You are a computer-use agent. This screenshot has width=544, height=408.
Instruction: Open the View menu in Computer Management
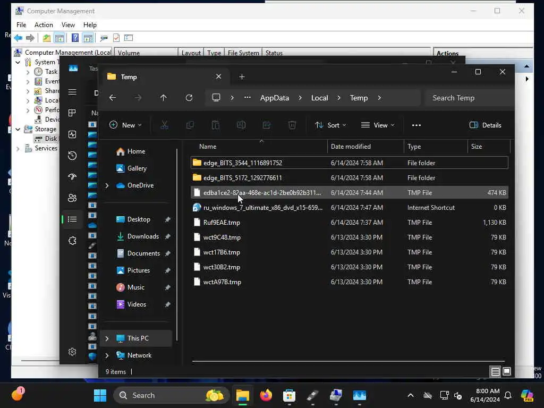click(x=68, y=25)
